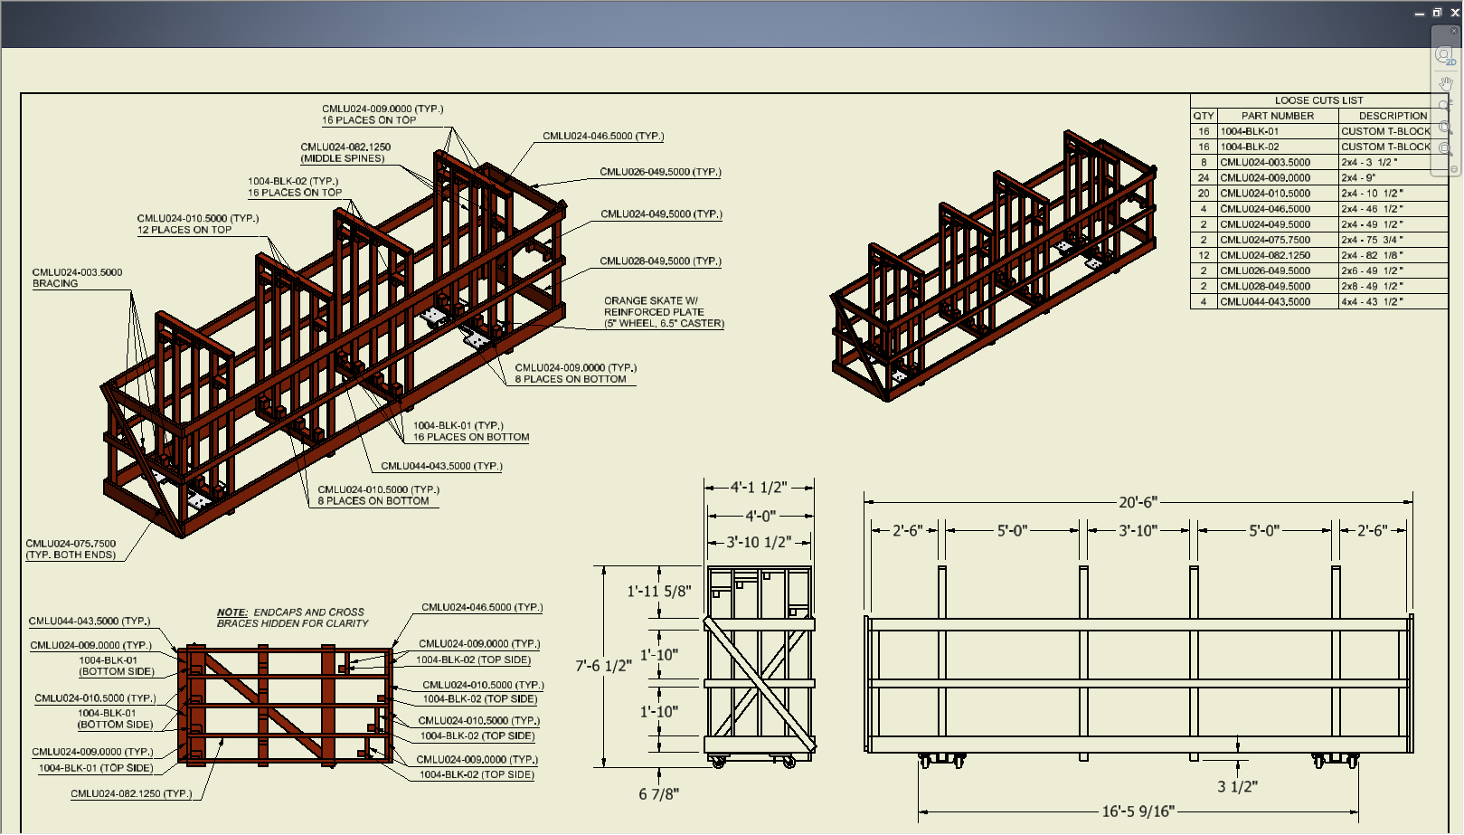Click the endcaps hidden for clarity note
Screen dimensions: 1464x835
pos(293,617)
